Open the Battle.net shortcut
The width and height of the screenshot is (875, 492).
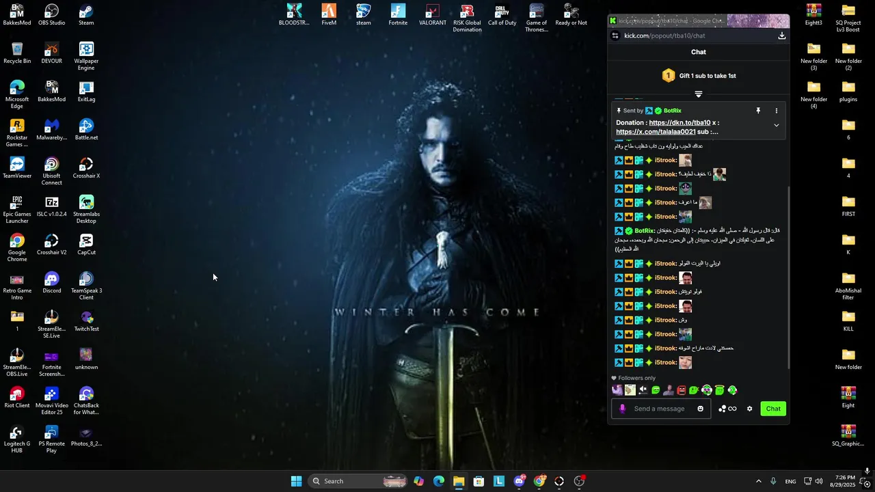click(x=86, y=130)
